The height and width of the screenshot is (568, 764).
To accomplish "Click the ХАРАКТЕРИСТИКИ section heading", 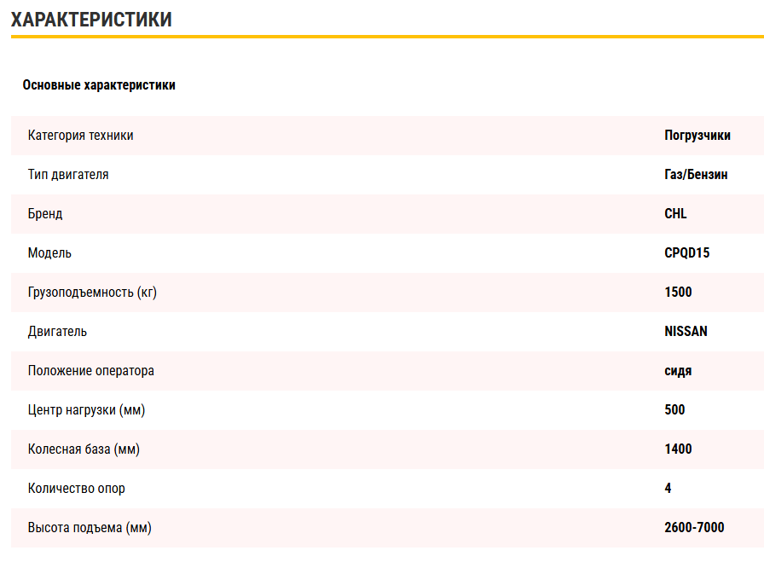I will click(91, 20).
